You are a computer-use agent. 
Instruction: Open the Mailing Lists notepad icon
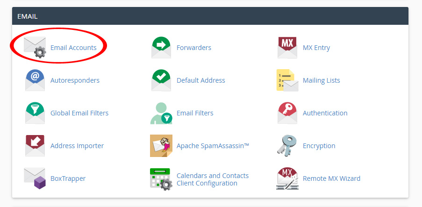click(287, 80)
